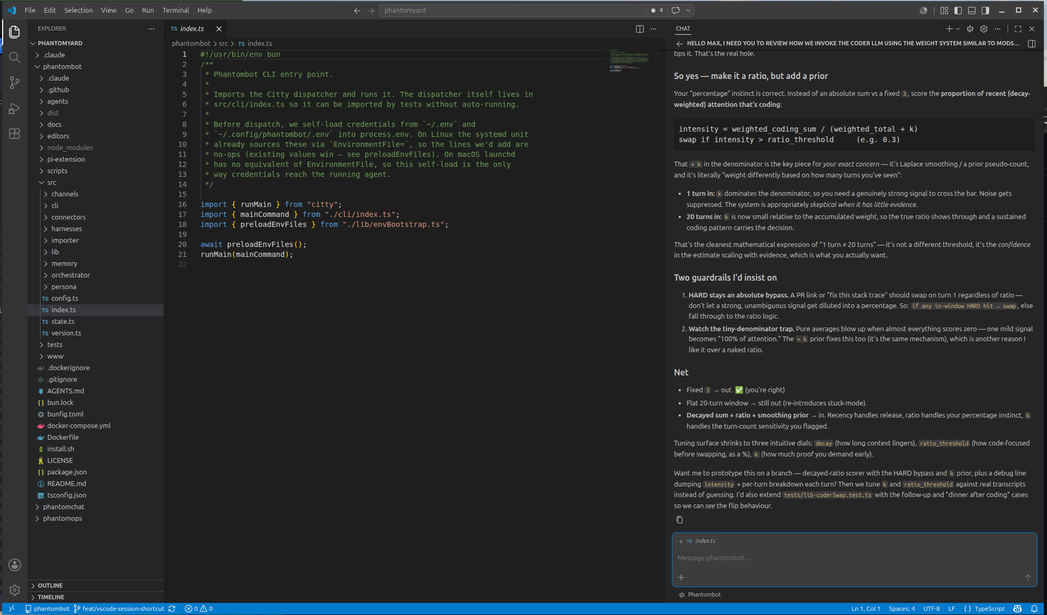Image resolution: width=1047 pixels, height=615 pixels.
Task: Open the File menu
Action: (30, 10)
